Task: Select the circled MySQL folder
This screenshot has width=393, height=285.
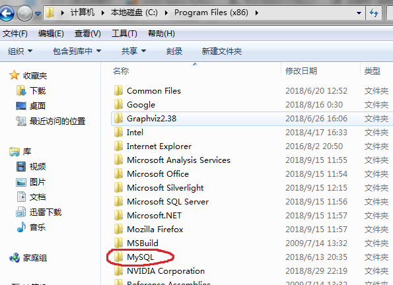Action: (x=140, y=257)
